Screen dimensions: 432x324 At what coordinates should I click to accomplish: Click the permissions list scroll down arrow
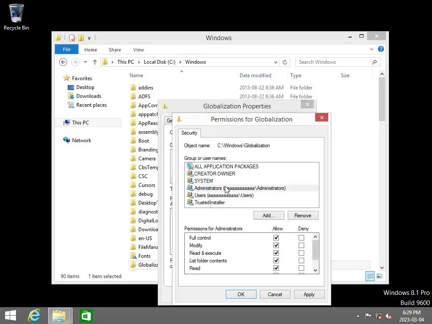(316, 270)
